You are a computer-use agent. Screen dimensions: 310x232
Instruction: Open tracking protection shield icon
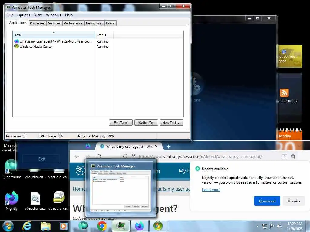click(x=125, y=156)
